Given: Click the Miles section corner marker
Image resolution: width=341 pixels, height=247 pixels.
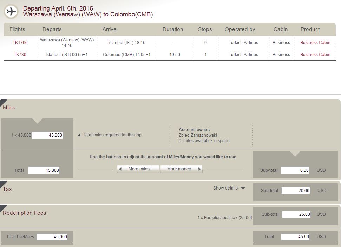Looking at the screenshot, I should [3, 102].
